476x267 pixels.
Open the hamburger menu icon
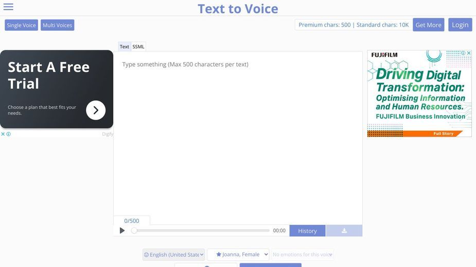pyautogui.click(x=8, y=7)
